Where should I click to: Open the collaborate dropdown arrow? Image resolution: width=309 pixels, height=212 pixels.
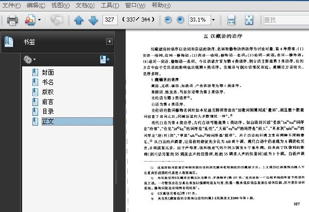[39, 20]
